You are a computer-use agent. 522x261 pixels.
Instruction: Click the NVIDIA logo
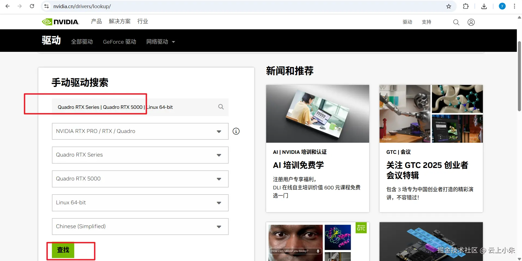[x=60, y=22]
